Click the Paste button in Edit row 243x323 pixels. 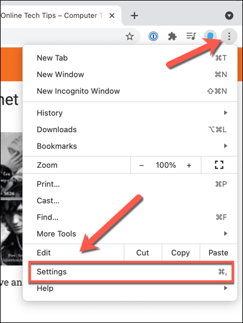point(219,252)
